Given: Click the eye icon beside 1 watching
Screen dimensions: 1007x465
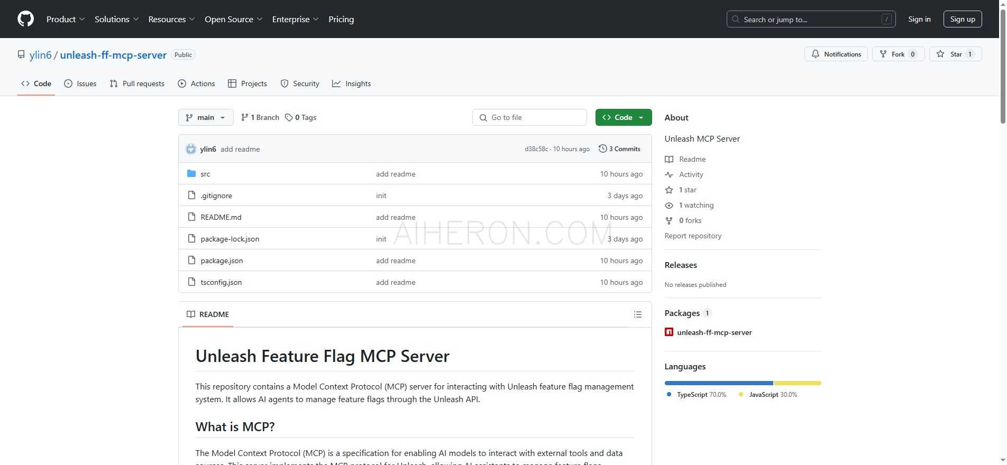Looking at the screenshot, I should pyautogui.click(x=669, y=205).
